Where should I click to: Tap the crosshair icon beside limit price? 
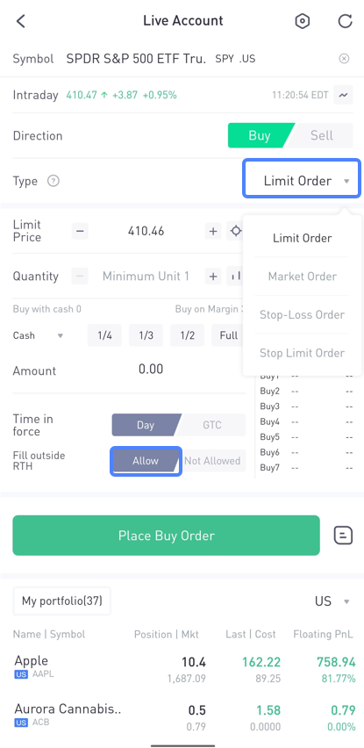click(x=235, y=232)
